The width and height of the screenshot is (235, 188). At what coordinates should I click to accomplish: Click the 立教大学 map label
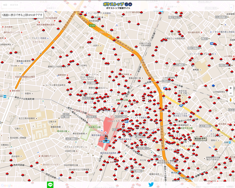pyautogui.click(x=52, y=122)
